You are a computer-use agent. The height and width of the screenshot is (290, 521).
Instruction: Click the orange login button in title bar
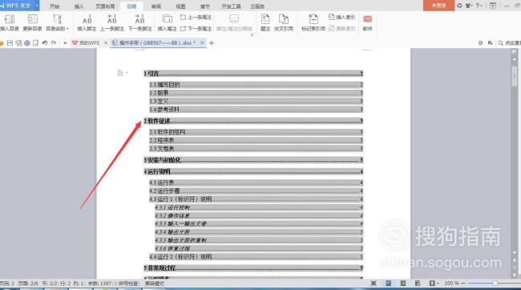[x=438, y=6]
